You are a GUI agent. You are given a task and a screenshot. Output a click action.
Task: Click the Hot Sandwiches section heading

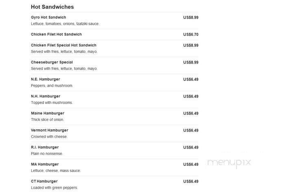pyautogui.click(x=52, y=7)
